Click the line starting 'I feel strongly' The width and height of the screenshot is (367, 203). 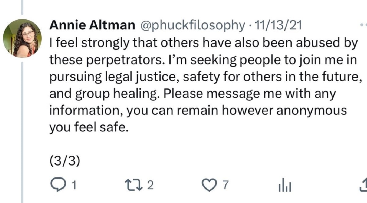(x=204, y=43)
